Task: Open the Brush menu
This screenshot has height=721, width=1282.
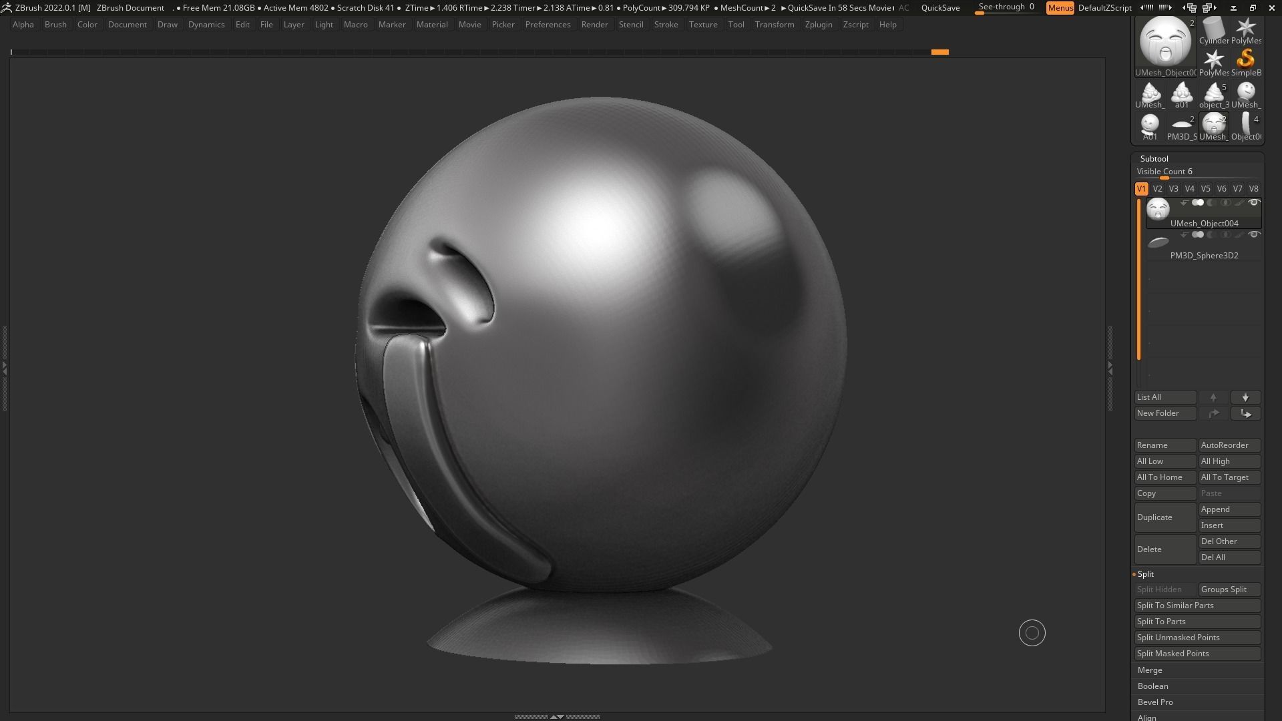Action: (x=55, y=25)
